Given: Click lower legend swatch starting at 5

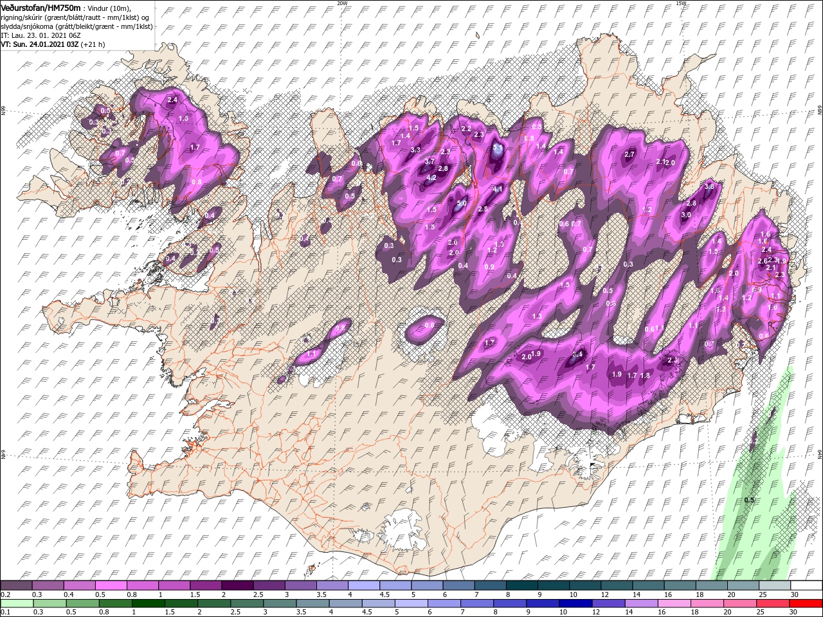Looking at the screenshot, I should (x=411, y=604).
